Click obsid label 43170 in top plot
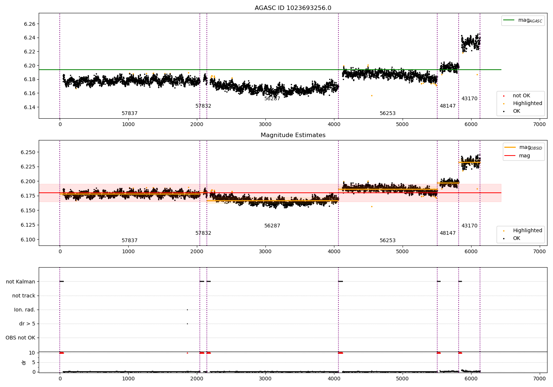The image size is (553, 387). tap(469, 99)
